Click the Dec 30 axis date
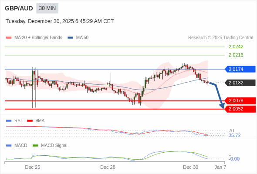257x174 pixels. click(x=191, y=167)
